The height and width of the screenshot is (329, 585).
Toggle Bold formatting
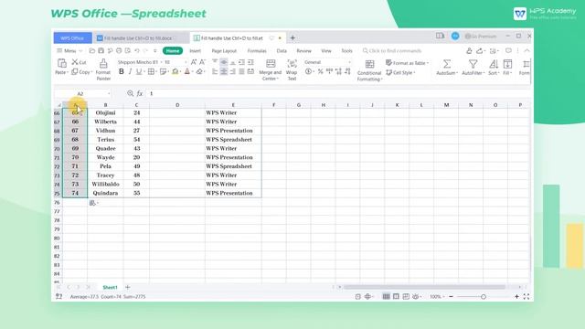tap(122, 71)
